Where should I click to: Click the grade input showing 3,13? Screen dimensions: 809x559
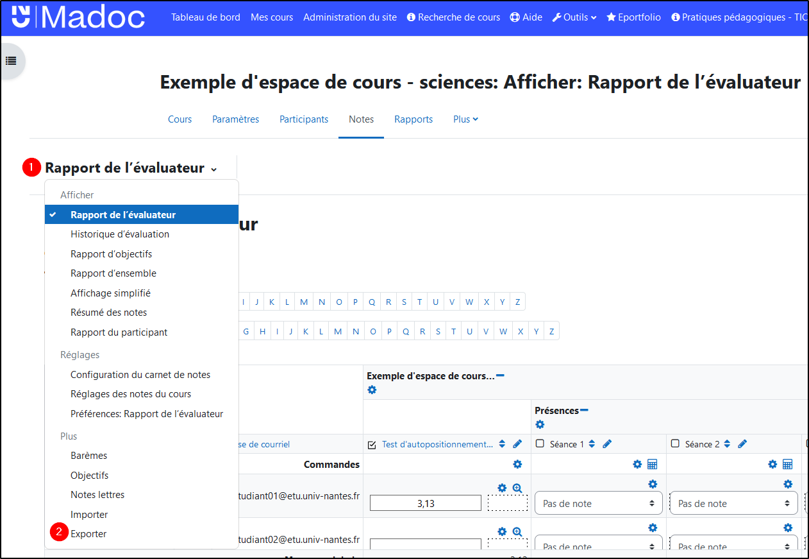pos(425,503)
